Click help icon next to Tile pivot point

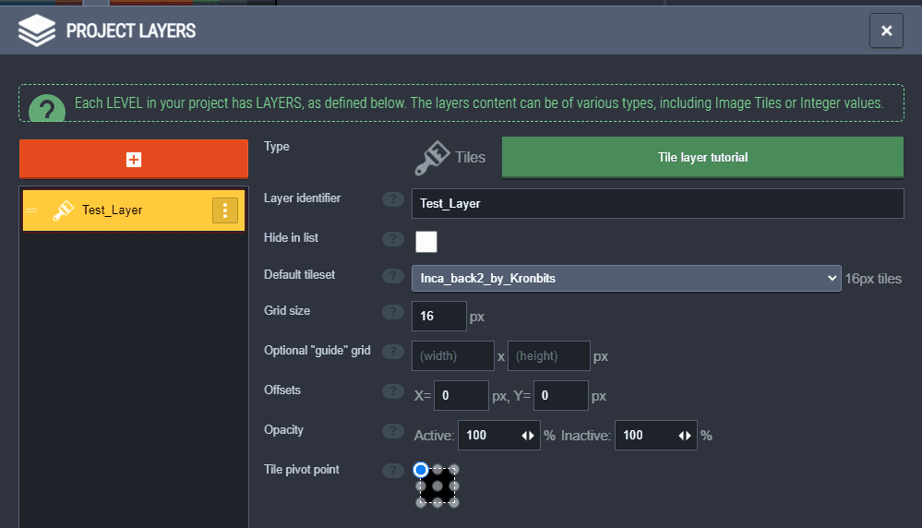pos(393,471)
